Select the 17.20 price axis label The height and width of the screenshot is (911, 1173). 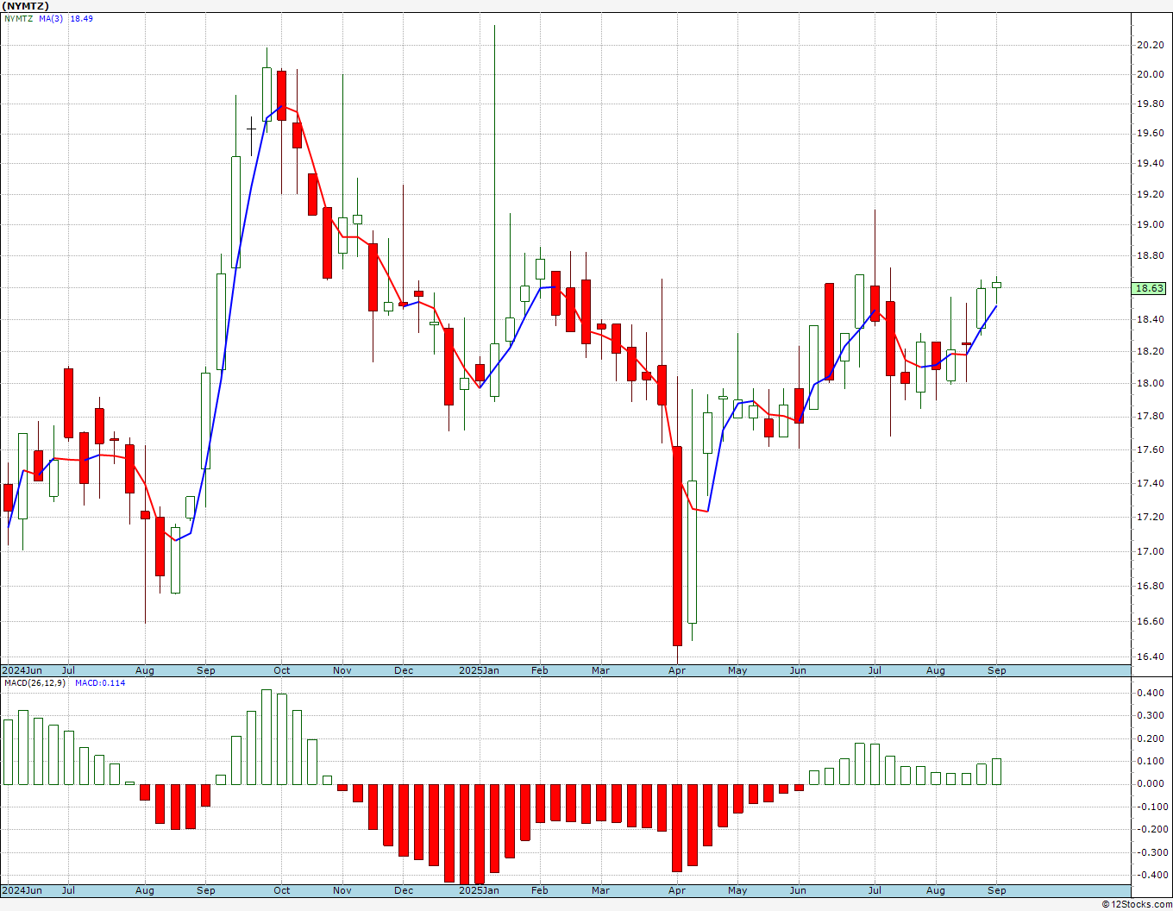(x=1150, y=518)
